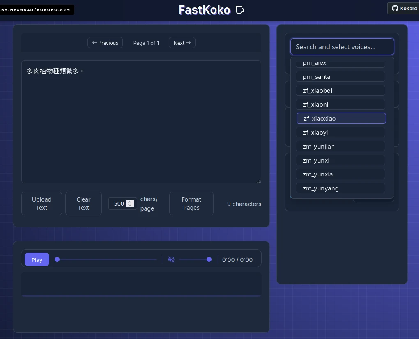Choose zf_xiaobei from the voice list
419x339 pixels.
click(340, 91)
